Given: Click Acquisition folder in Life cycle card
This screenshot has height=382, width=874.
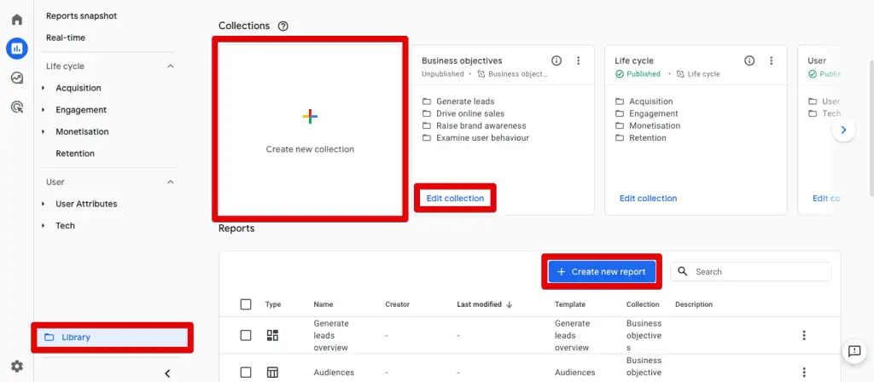Looking at the screenshot, I should pyautogui.click(x=644, y=101).
